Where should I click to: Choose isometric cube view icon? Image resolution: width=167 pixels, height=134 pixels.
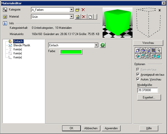[x=138, y=56]
